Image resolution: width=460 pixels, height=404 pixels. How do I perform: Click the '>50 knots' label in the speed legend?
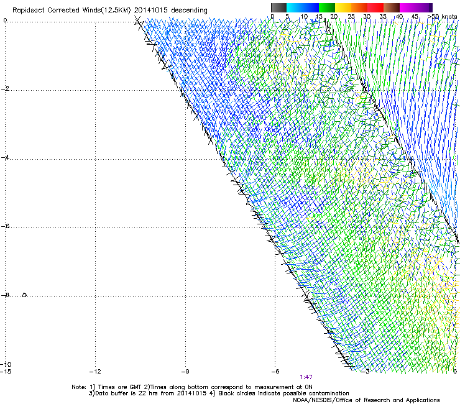442,17
